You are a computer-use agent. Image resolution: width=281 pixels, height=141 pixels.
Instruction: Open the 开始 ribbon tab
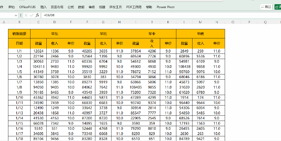[x=11, y=7]
